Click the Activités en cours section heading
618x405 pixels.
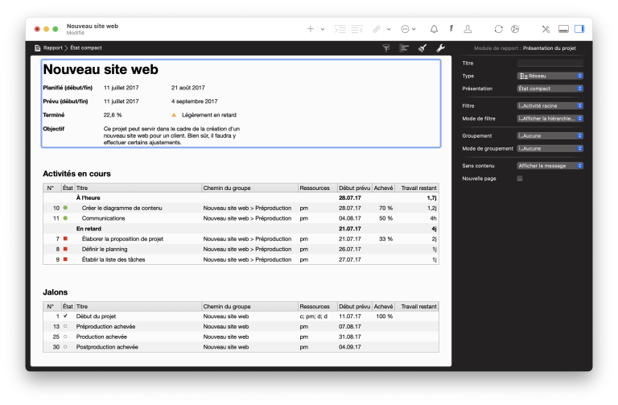77,174
